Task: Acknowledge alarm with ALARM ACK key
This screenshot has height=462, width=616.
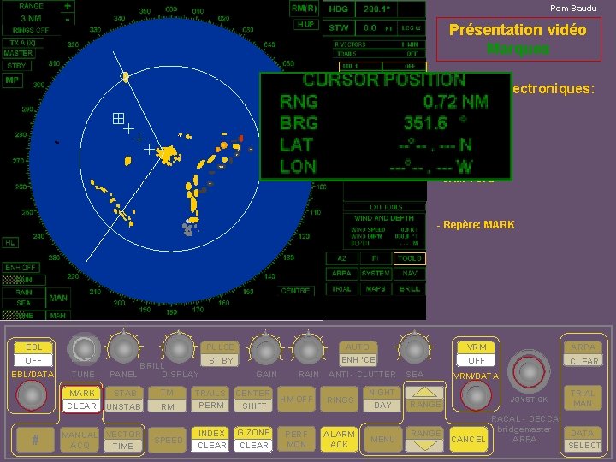Action: (x=339, y=439)
